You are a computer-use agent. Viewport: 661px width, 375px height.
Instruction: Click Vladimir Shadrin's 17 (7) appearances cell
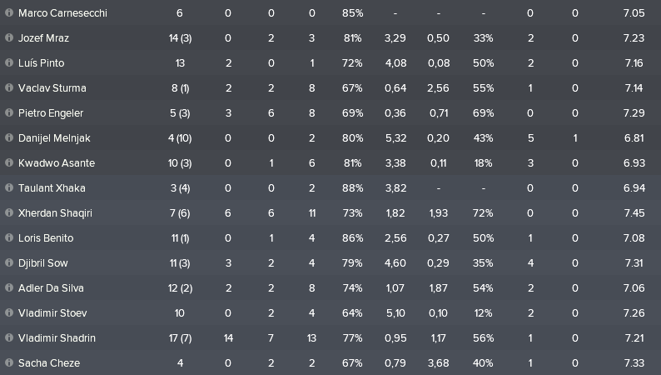180,337
